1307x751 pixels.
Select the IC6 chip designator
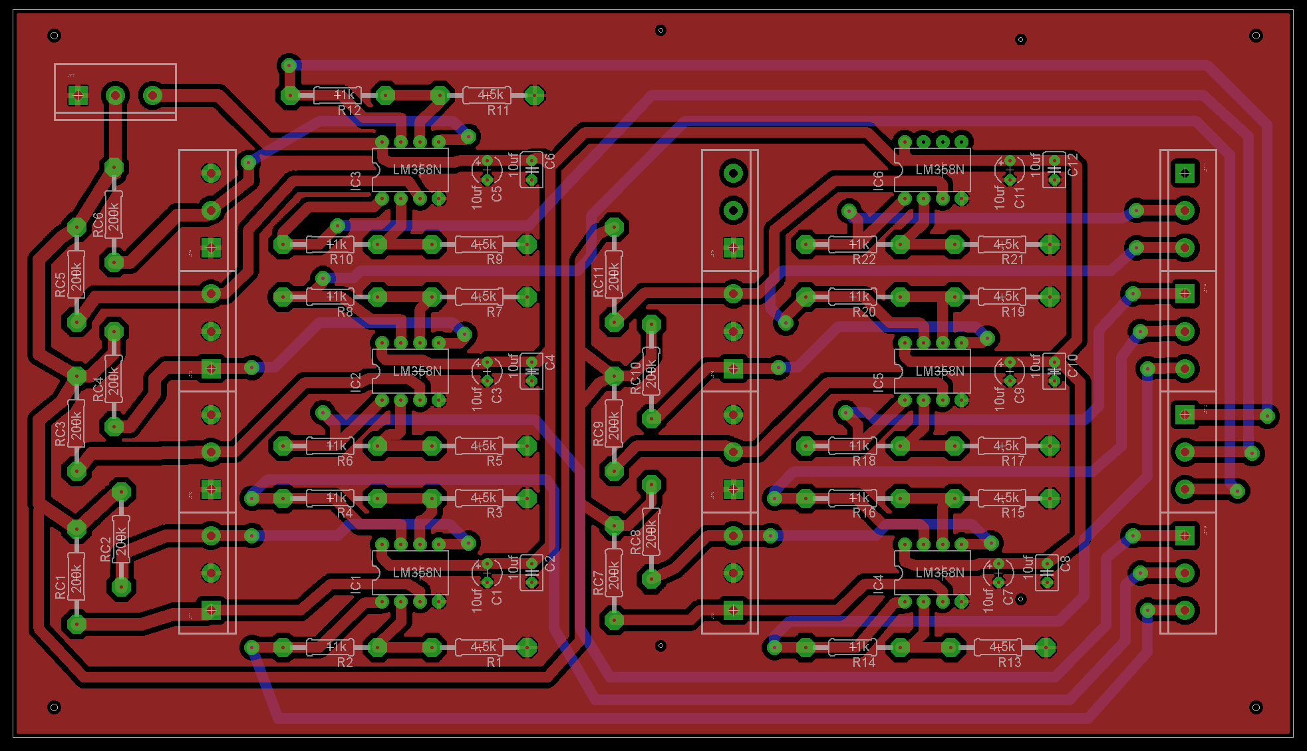point(879,180)
